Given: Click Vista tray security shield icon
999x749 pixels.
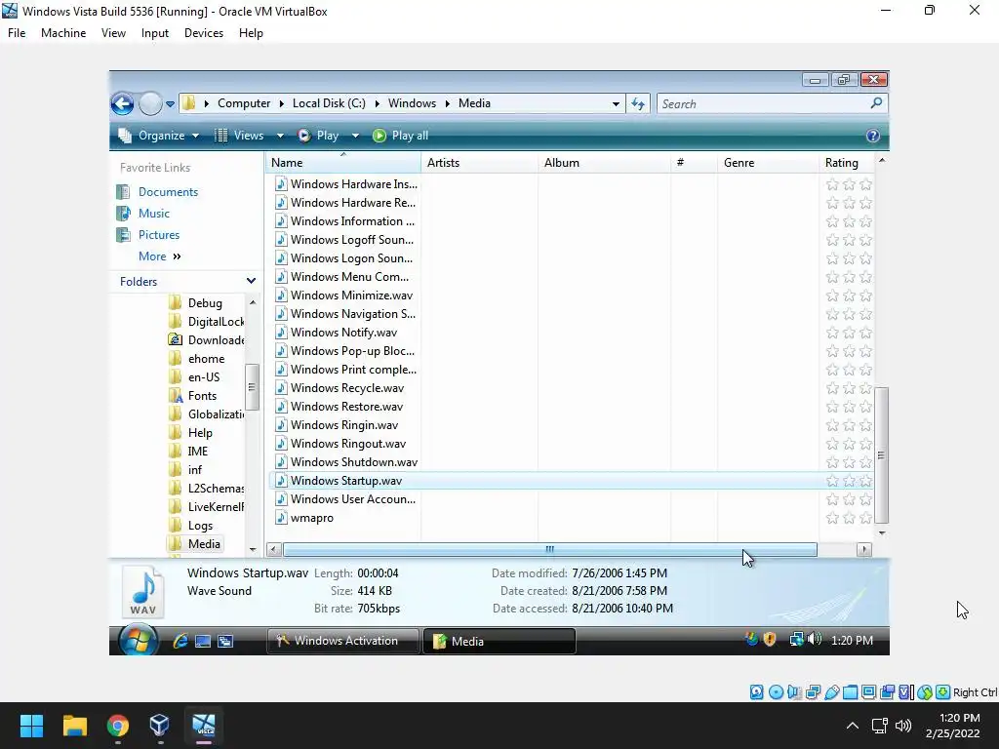Looking at the screenshot, I should pyautogui.click(x=770, y=639).
